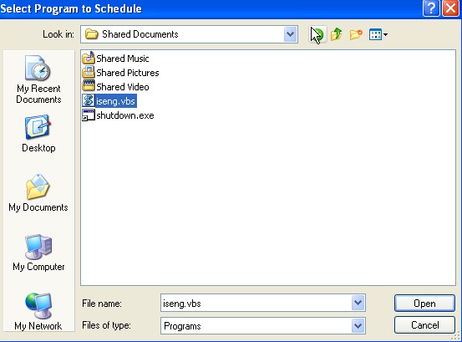Click the Shared Documents Look in combo box
462x342 pixels.
pos(189,34)
